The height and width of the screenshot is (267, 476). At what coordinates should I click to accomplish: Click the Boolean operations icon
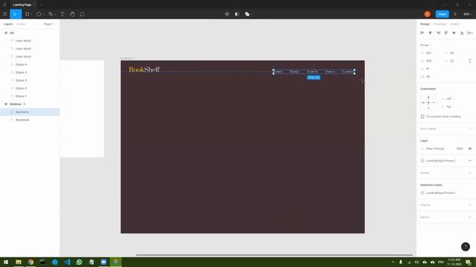click(x=247, y=14)
